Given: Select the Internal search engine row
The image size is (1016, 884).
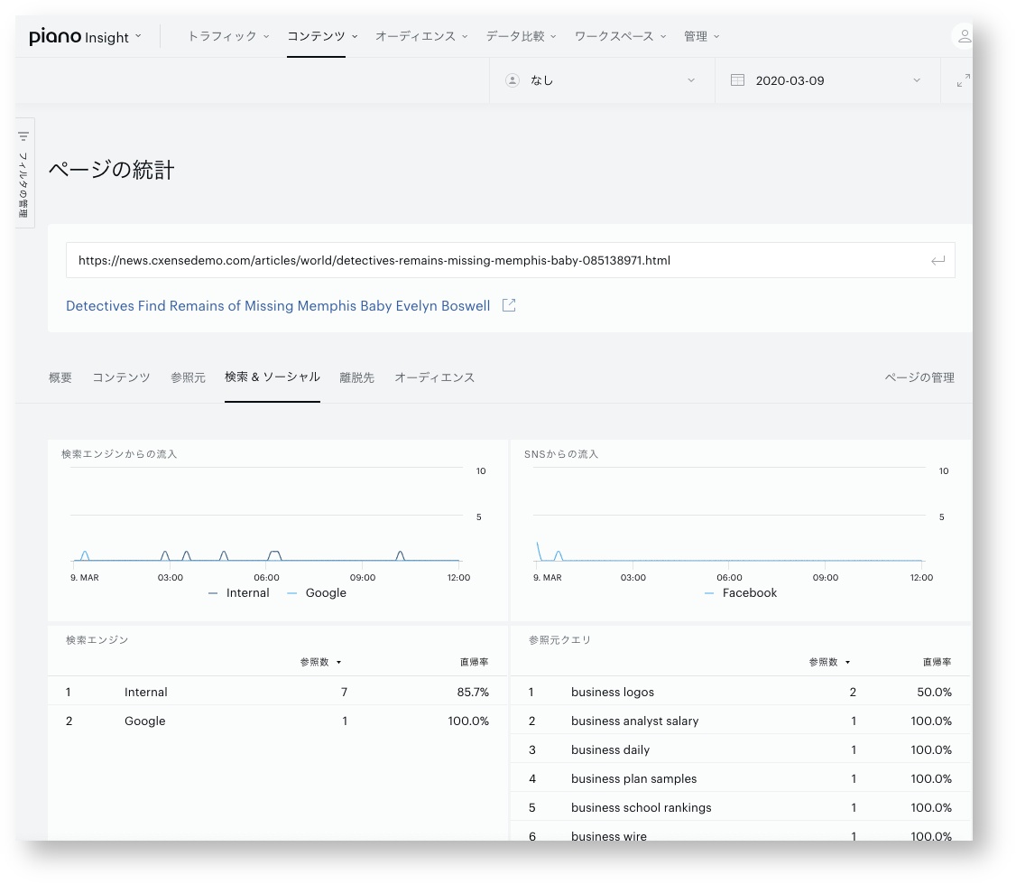Looking at the screenshot, I should click(277, 692).
